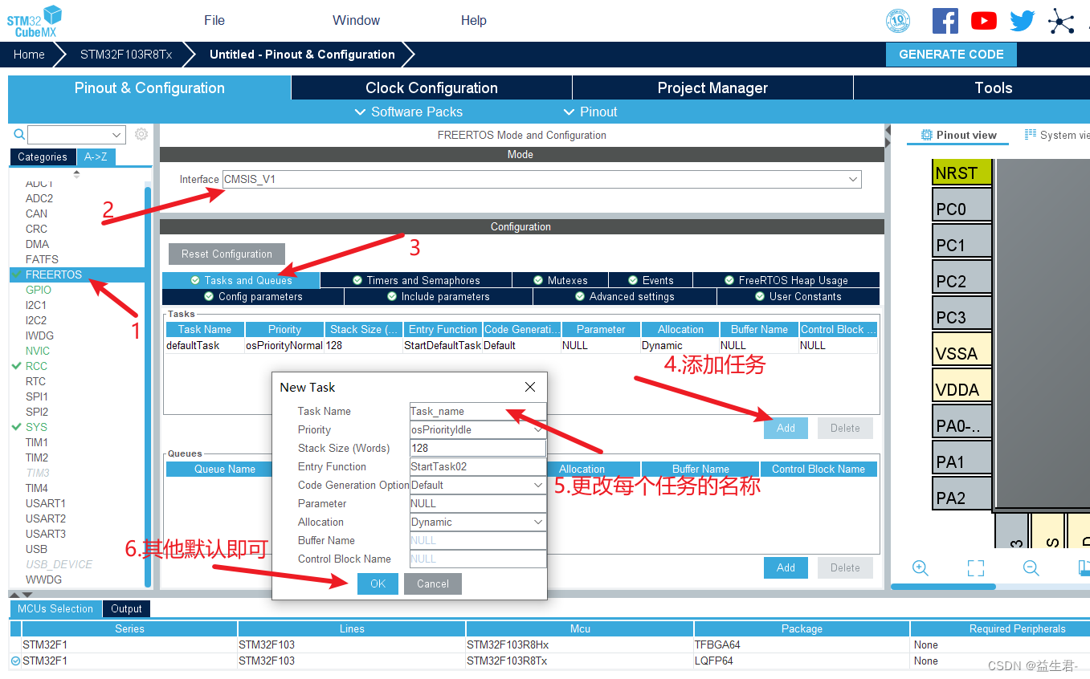Open the 10 years anniversary badge icon
The image size is (1090, 679).
click(898, 21)
